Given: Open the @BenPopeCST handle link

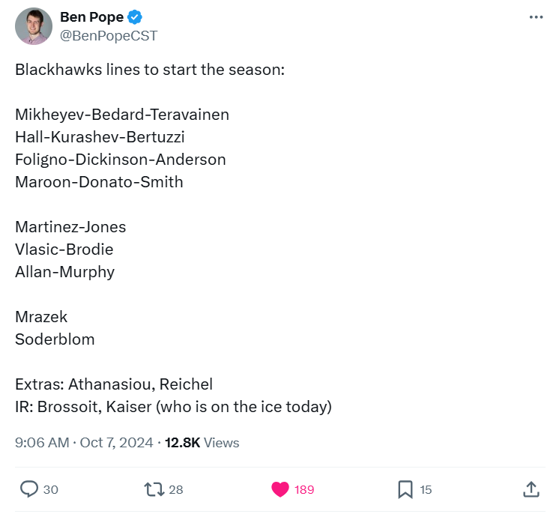Looking at the screenshot, I should (x=109, y=36).
